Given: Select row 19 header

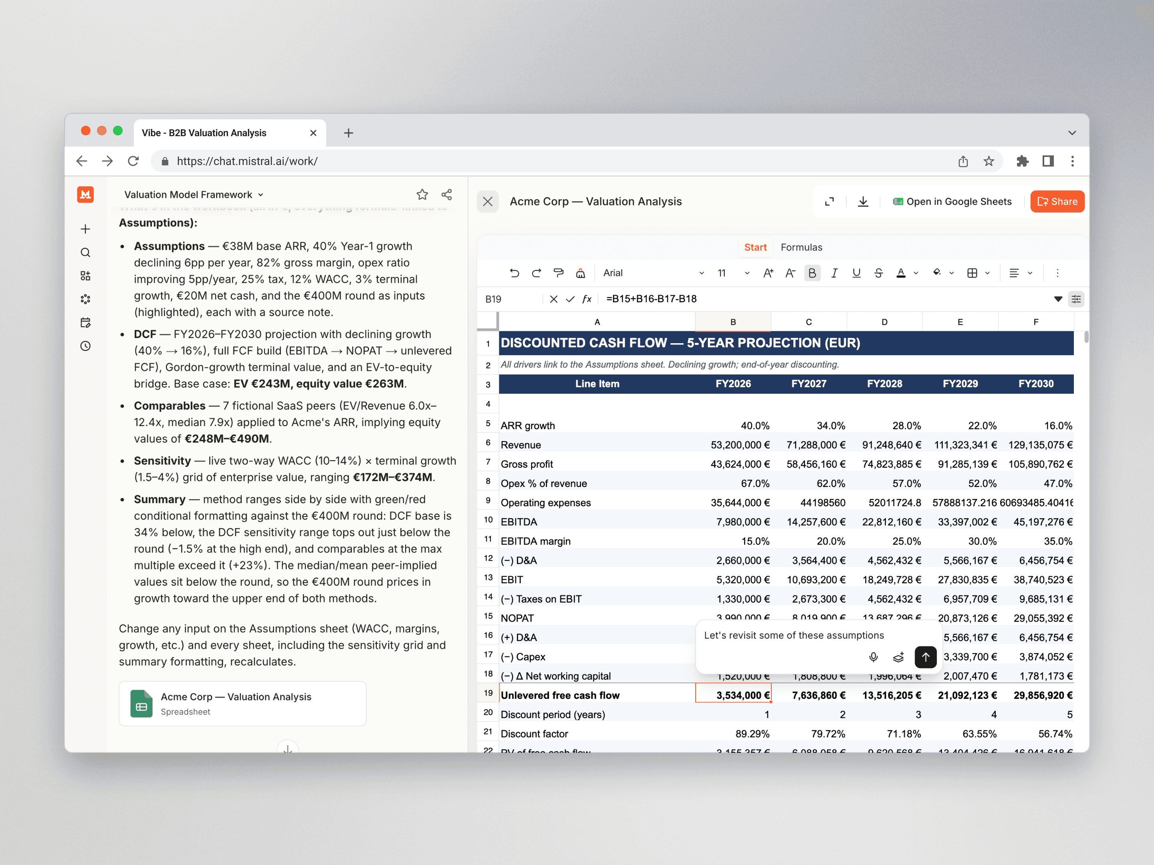Looking at the screenshot, I should coord(488,693).
